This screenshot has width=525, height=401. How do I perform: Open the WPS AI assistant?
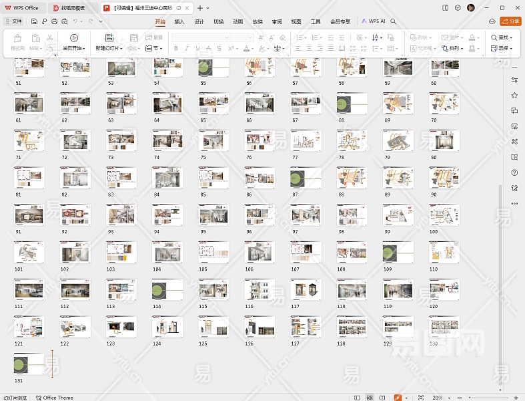[374, 21]
